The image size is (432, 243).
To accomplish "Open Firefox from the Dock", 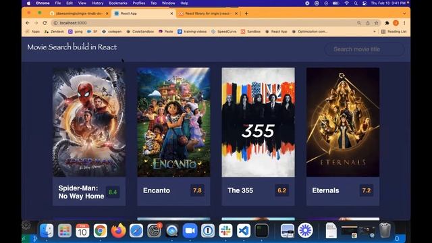I will tap(119, 230).
